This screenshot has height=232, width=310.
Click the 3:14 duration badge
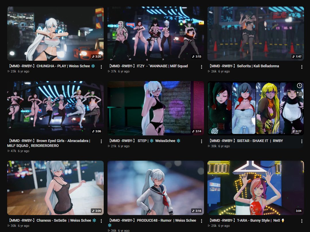click(x=197, y=131)
